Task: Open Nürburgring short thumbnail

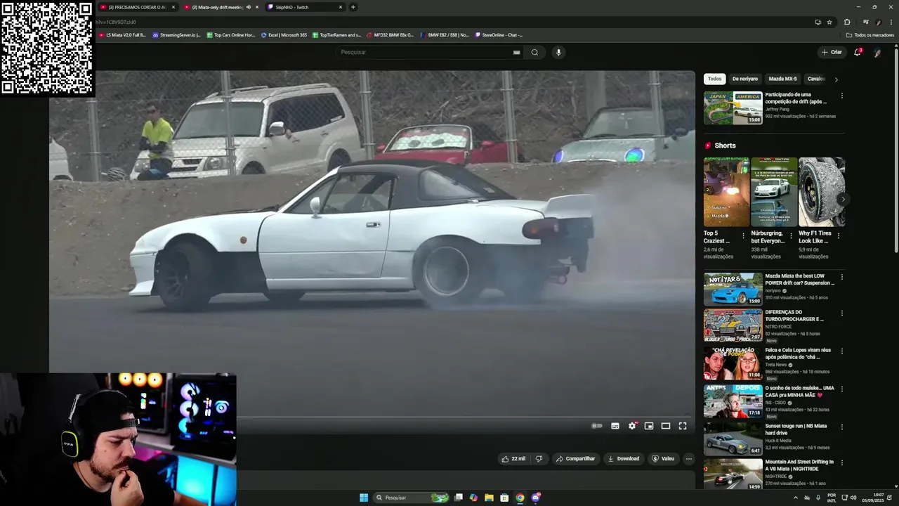Action: 774,191
